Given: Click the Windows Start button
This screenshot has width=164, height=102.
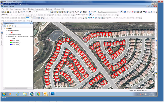Looking at the screenshot, I should click(x=4, y=94).
